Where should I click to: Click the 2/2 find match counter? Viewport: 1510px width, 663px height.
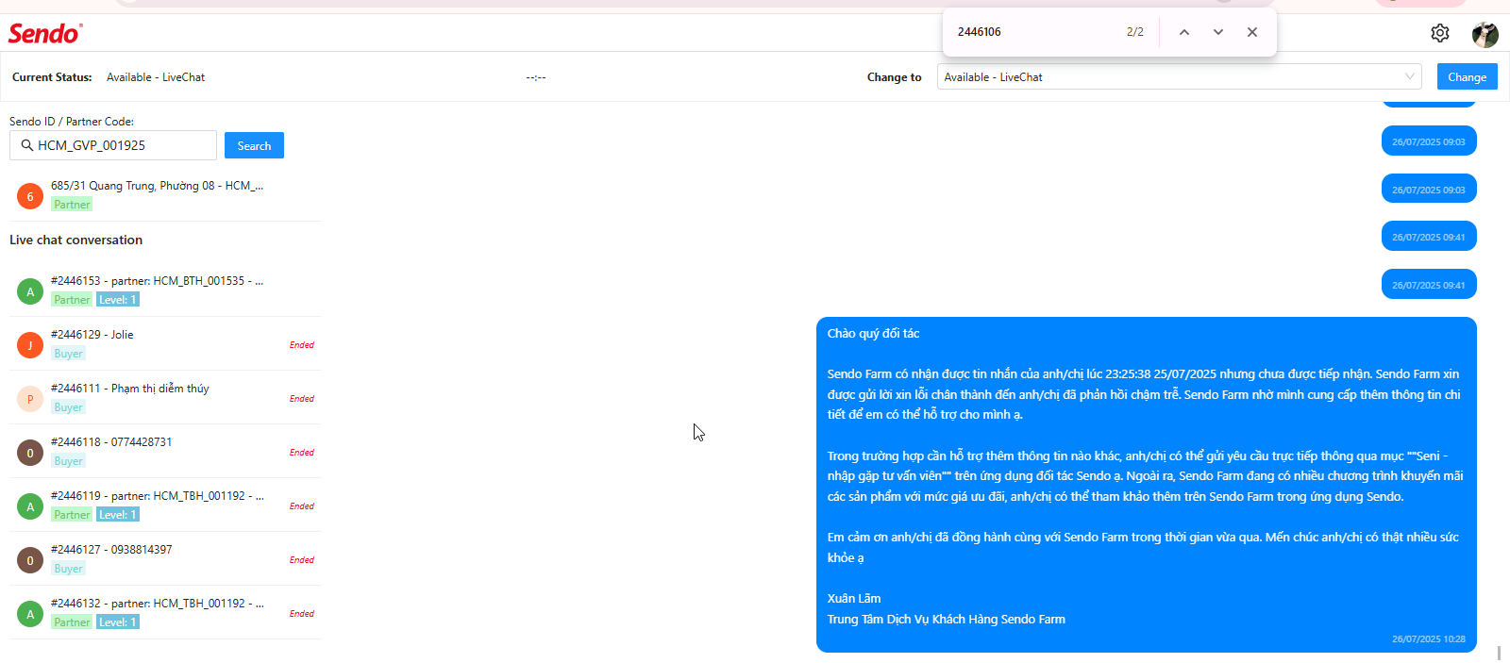pos(1135,32)
